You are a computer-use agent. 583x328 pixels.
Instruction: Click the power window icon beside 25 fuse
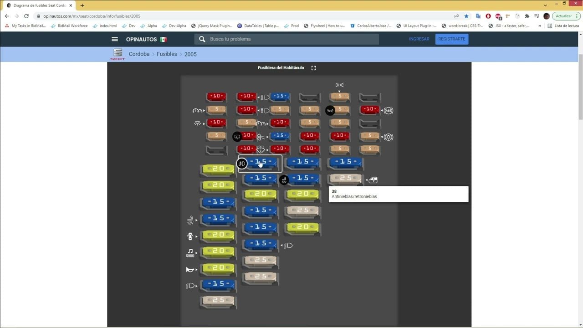pyautogui.click(x=373, y=180)
